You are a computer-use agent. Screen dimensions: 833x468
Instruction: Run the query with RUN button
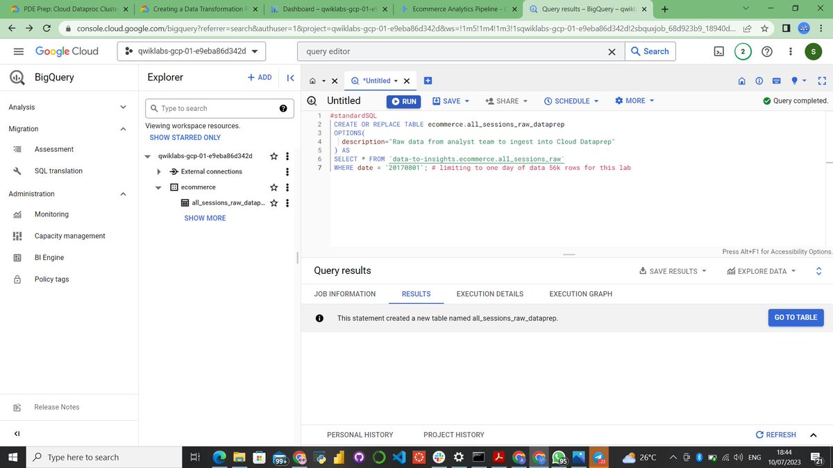(404, 101)
